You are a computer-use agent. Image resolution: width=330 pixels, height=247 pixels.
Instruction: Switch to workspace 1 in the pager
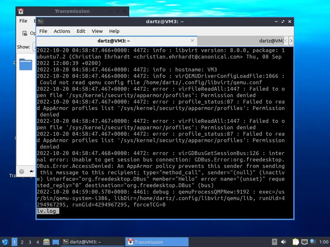point(14,242)
